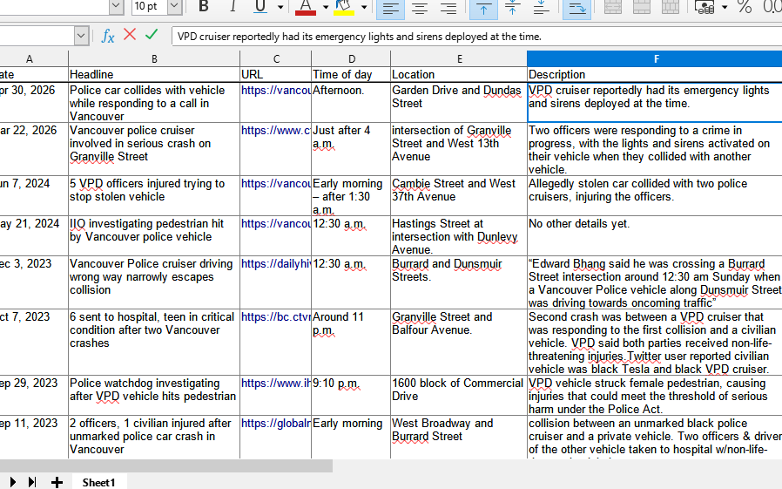Toggle Underline formatting
Image resolution: width=782 pixels, height=489 pixels.
pyautogui.click(x=260, y=6)
